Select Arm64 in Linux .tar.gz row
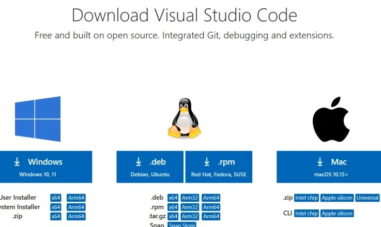This screenshot has height=227, width=381. pyautogui.click(x=211, y=216)
